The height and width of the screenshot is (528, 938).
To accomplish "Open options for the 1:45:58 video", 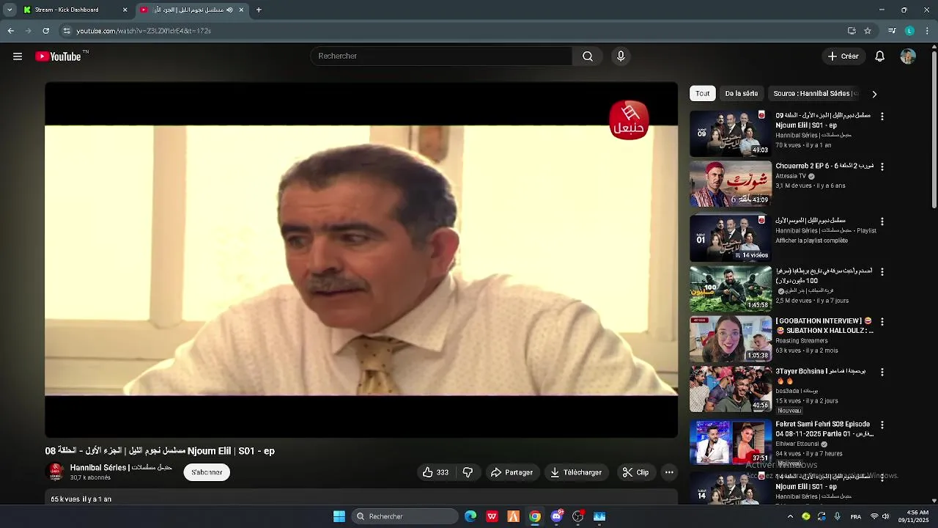I will pos(882,271).
